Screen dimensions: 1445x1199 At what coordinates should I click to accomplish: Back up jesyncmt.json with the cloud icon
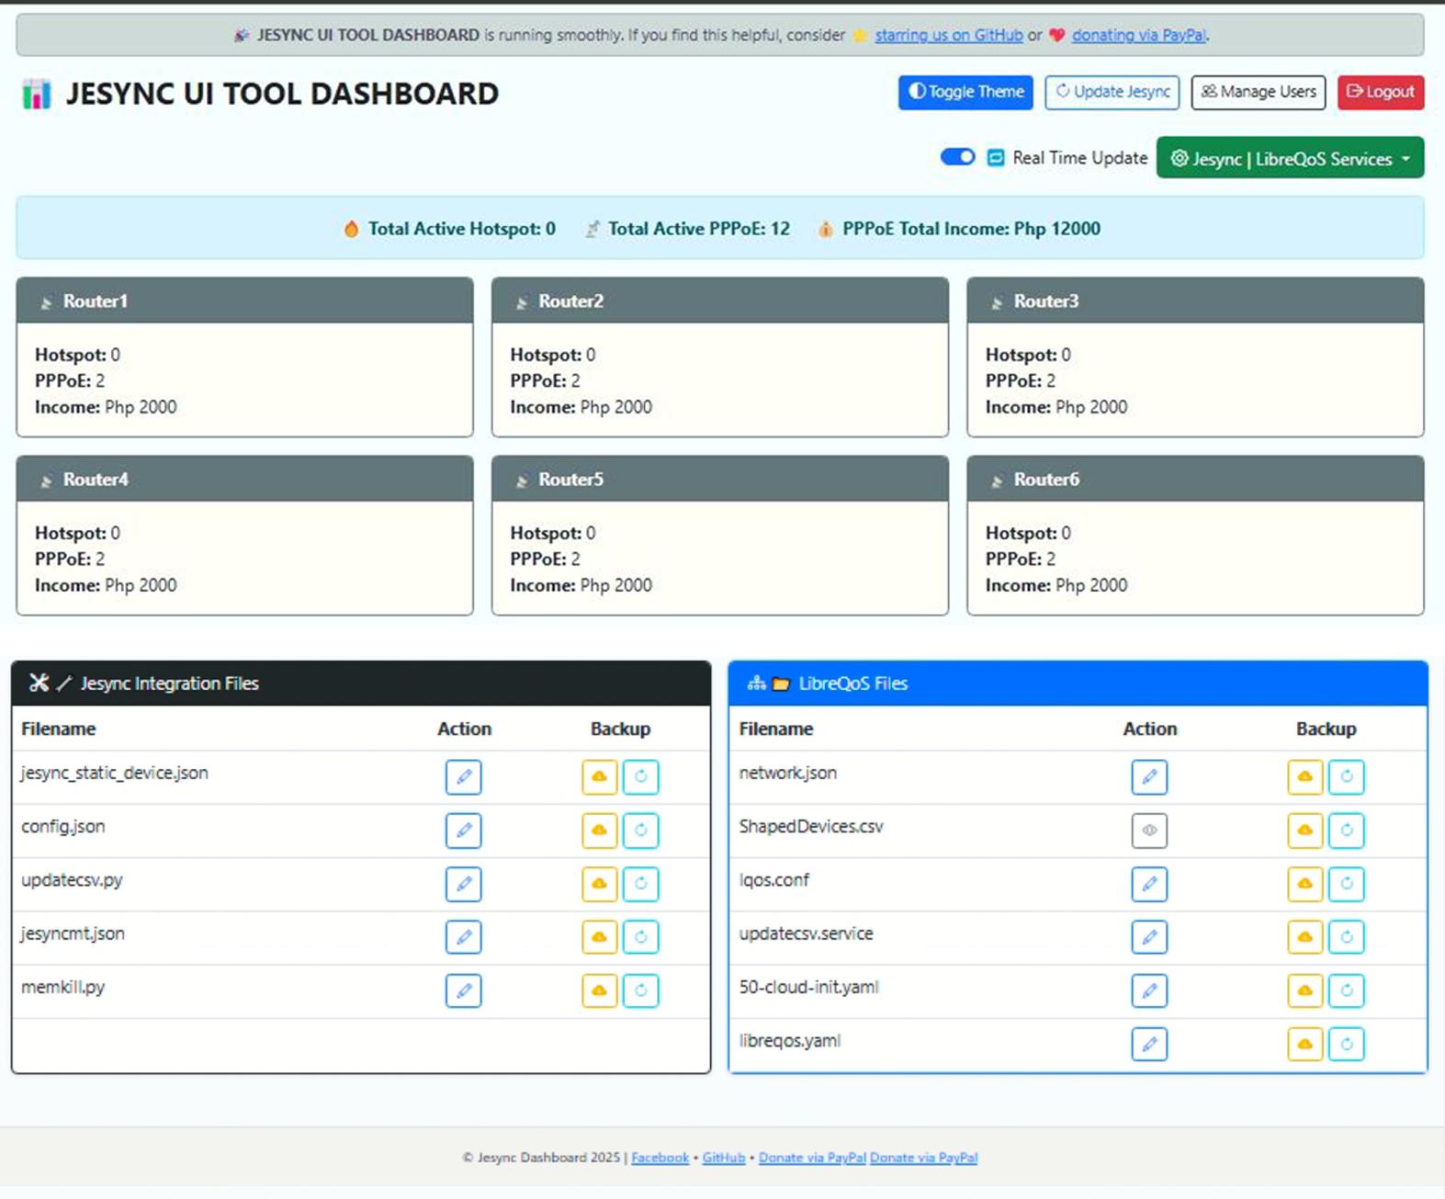[600, 937]
